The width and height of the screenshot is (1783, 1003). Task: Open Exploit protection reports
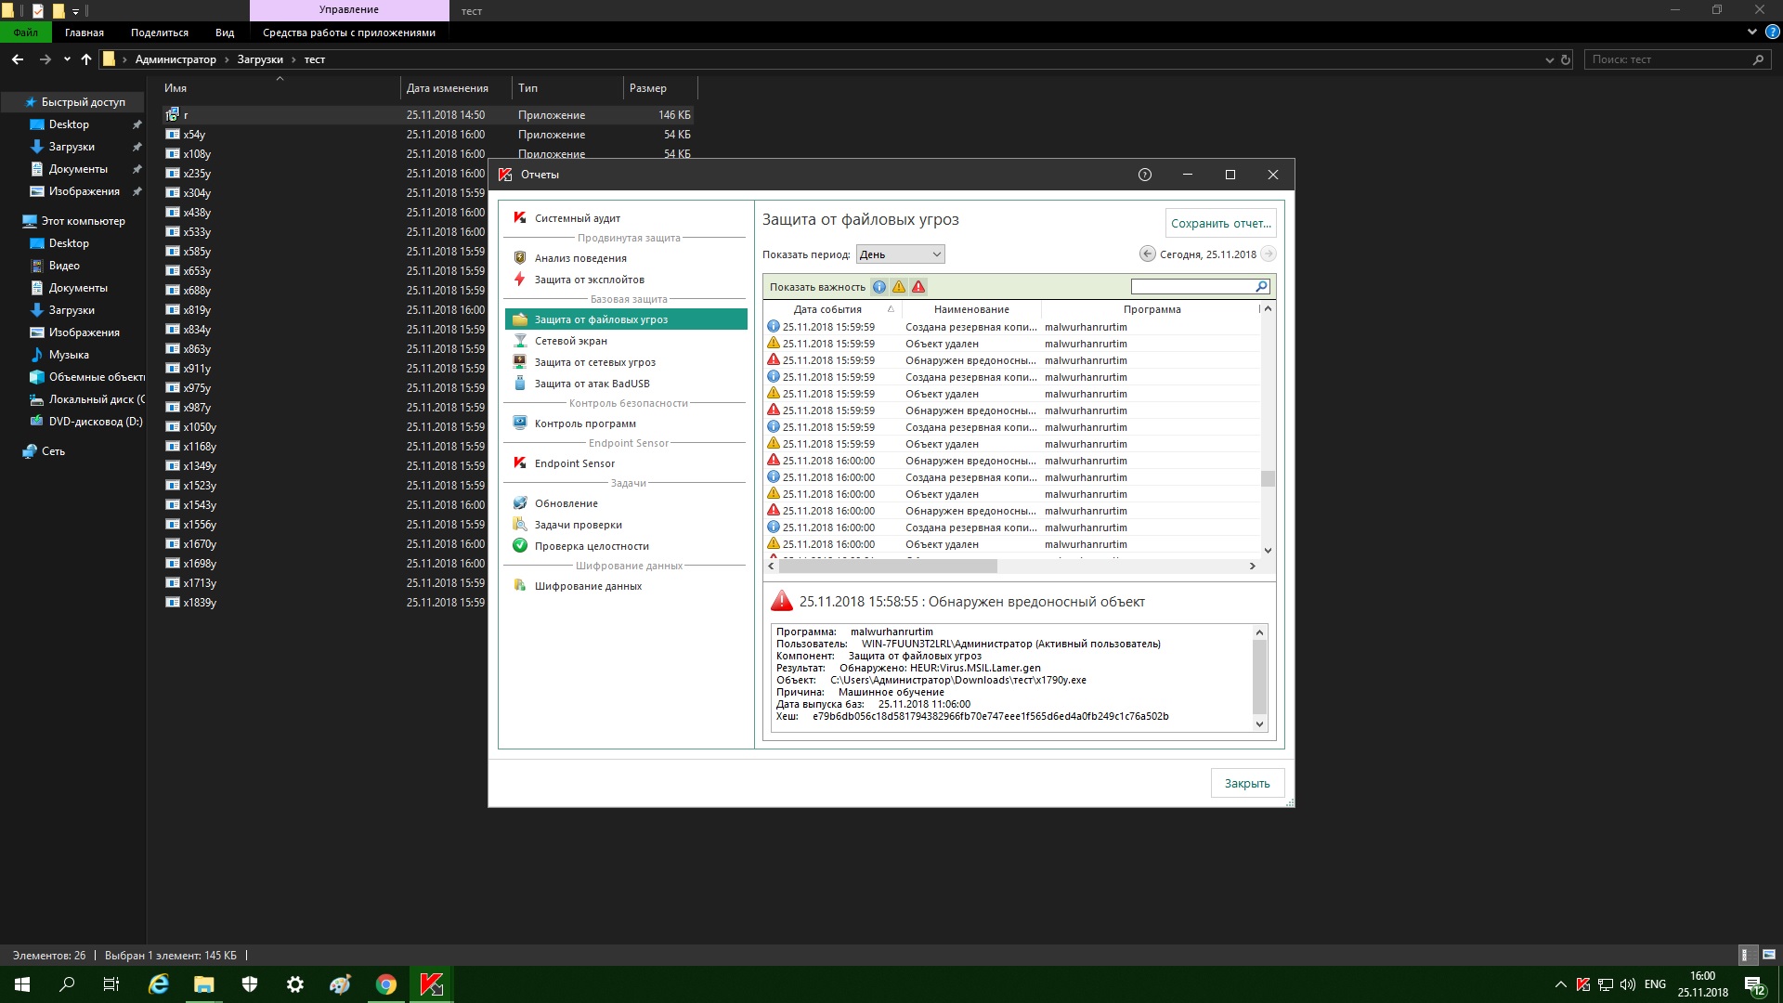[x=589, y=280]
